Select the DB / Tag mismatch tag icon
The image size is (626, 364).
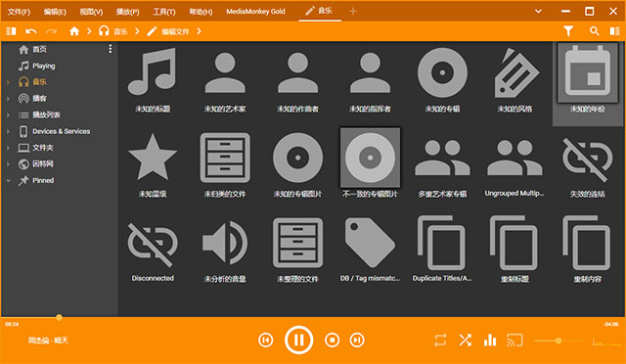(x=370, y=243)
